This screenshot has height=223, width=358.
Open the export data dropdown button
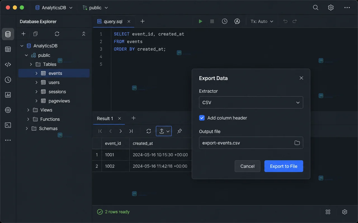click(164, 131)
